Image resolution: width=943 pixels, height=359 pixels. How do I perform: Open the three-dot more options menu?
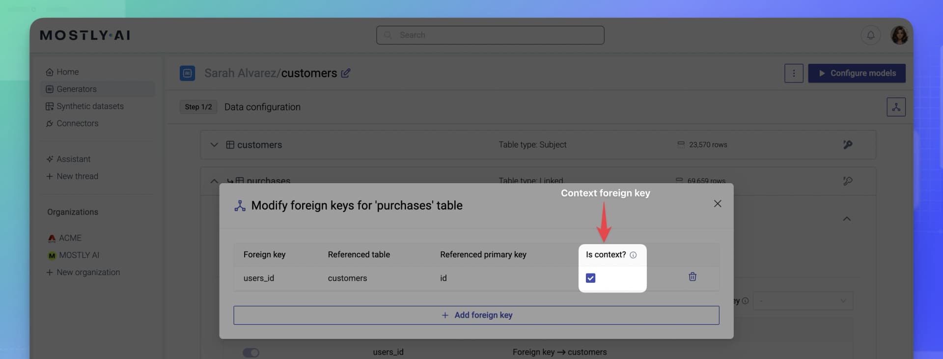point(793,73)
